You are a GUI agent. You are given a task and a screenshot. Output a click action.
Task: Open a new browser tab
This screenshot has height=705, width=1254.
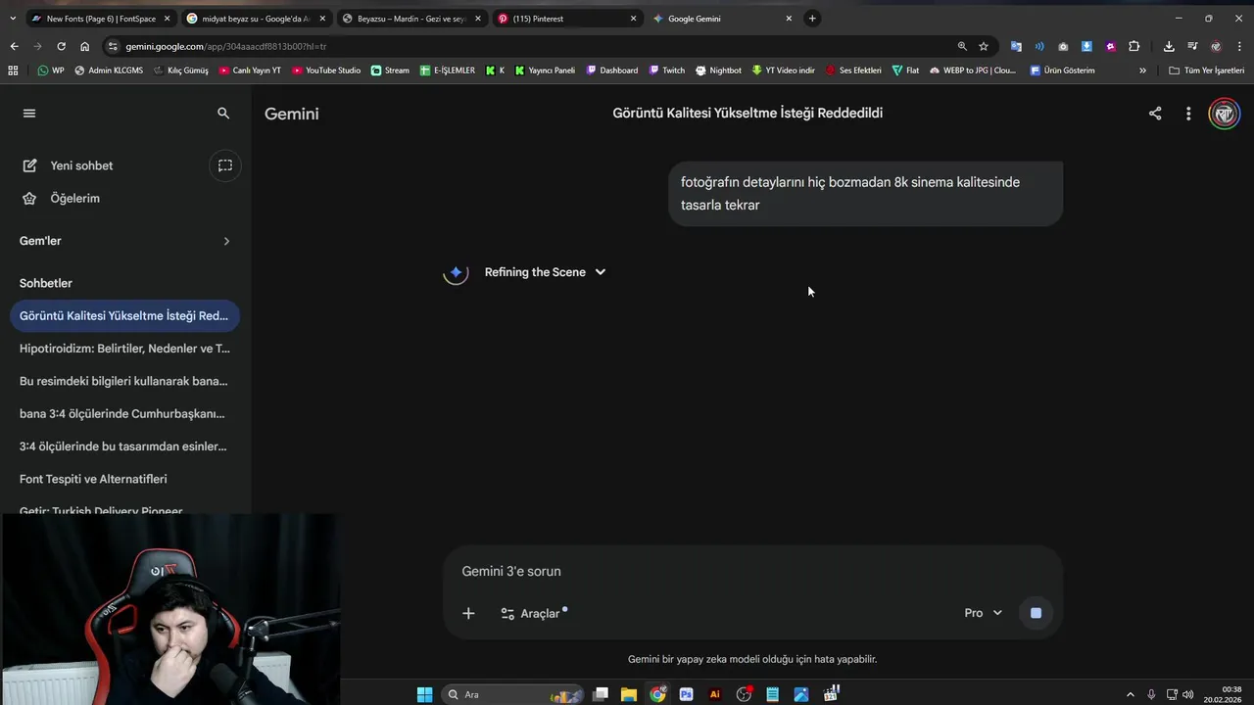click(812, 19)
